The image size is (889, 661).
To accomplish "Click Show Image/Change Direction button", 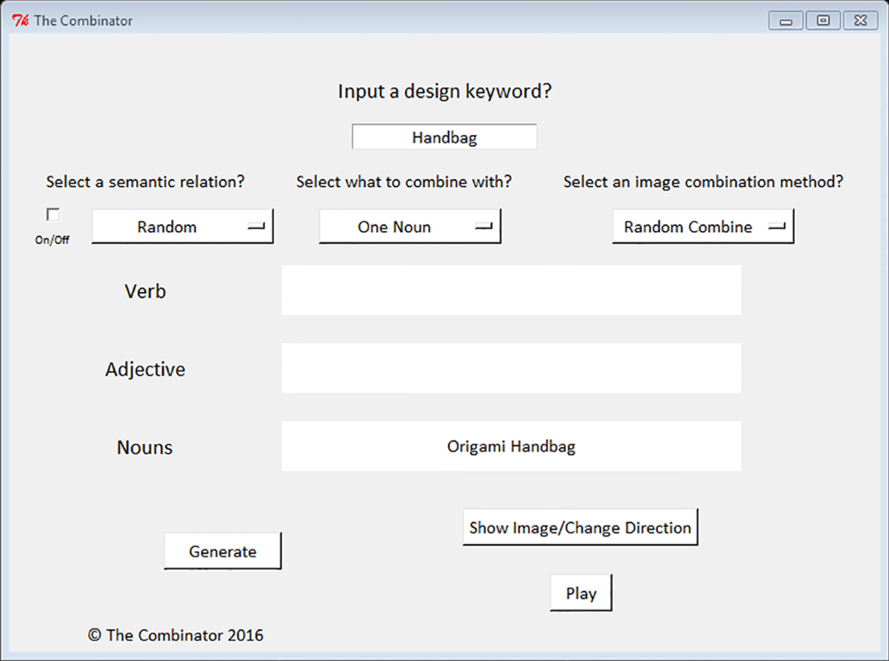I will point(580,527).
